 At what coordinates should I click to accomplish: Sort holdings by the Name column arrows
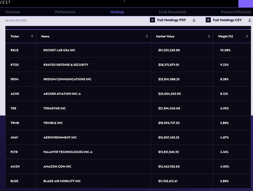[x=147, y=36]
